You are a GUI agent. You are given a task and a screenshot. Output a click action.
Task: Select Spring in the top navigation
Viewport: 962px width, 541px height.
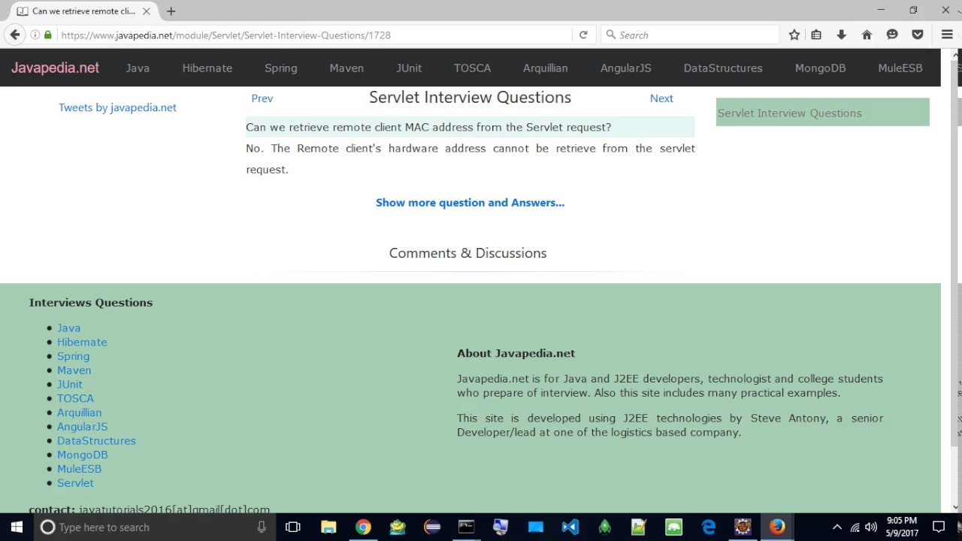tap(281, 68)
